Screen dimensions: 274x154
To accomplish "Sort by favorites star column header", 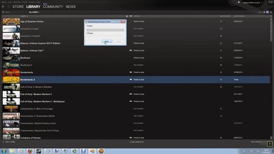I will pos(127,16).
